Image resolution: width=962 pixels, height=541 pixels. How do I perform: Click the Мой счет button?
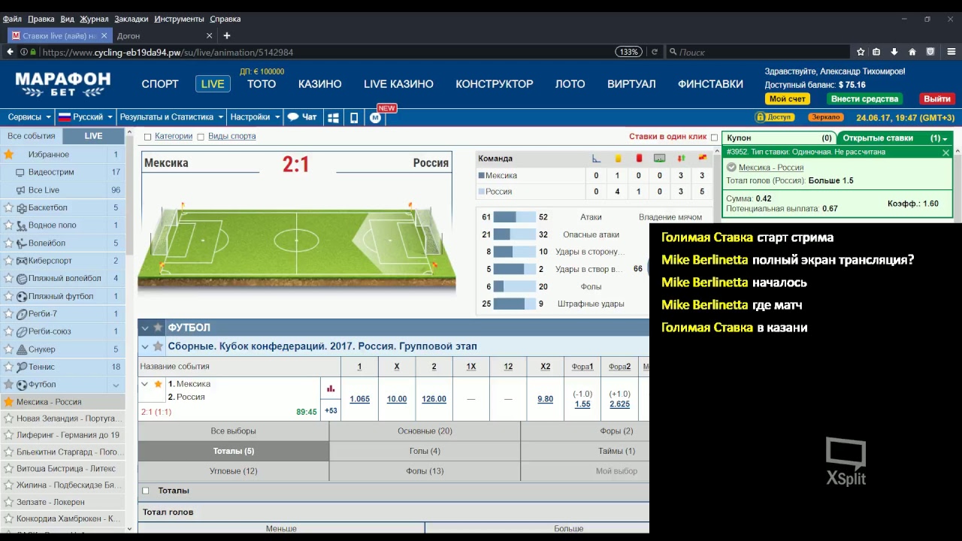pyautogui.click(x=787, y=99)
